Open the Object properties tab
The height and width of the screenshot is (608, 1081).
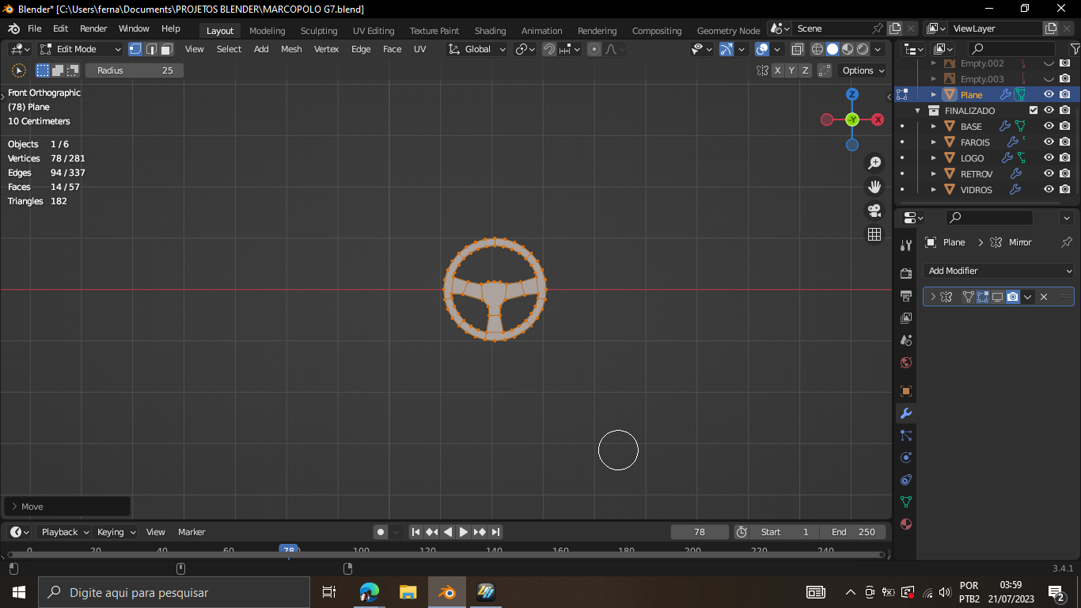906,391
